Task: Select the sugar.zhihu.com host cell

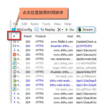Action: click(63, 68)
